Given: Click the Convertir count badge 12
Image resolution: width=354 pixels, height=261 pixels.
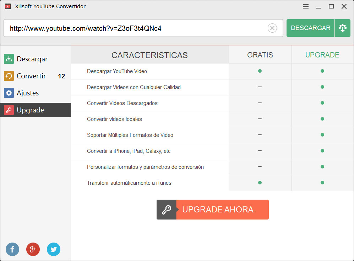Looking at the screenshot, I should point(61,76).
